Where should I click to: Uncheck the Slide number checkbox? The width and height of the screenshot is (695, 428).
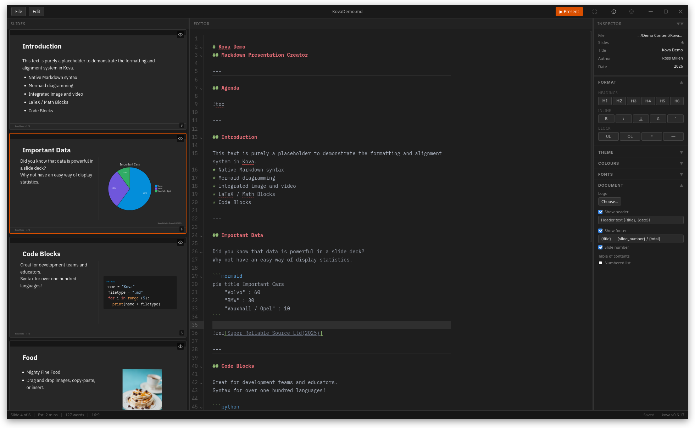(x=600, y=247)
